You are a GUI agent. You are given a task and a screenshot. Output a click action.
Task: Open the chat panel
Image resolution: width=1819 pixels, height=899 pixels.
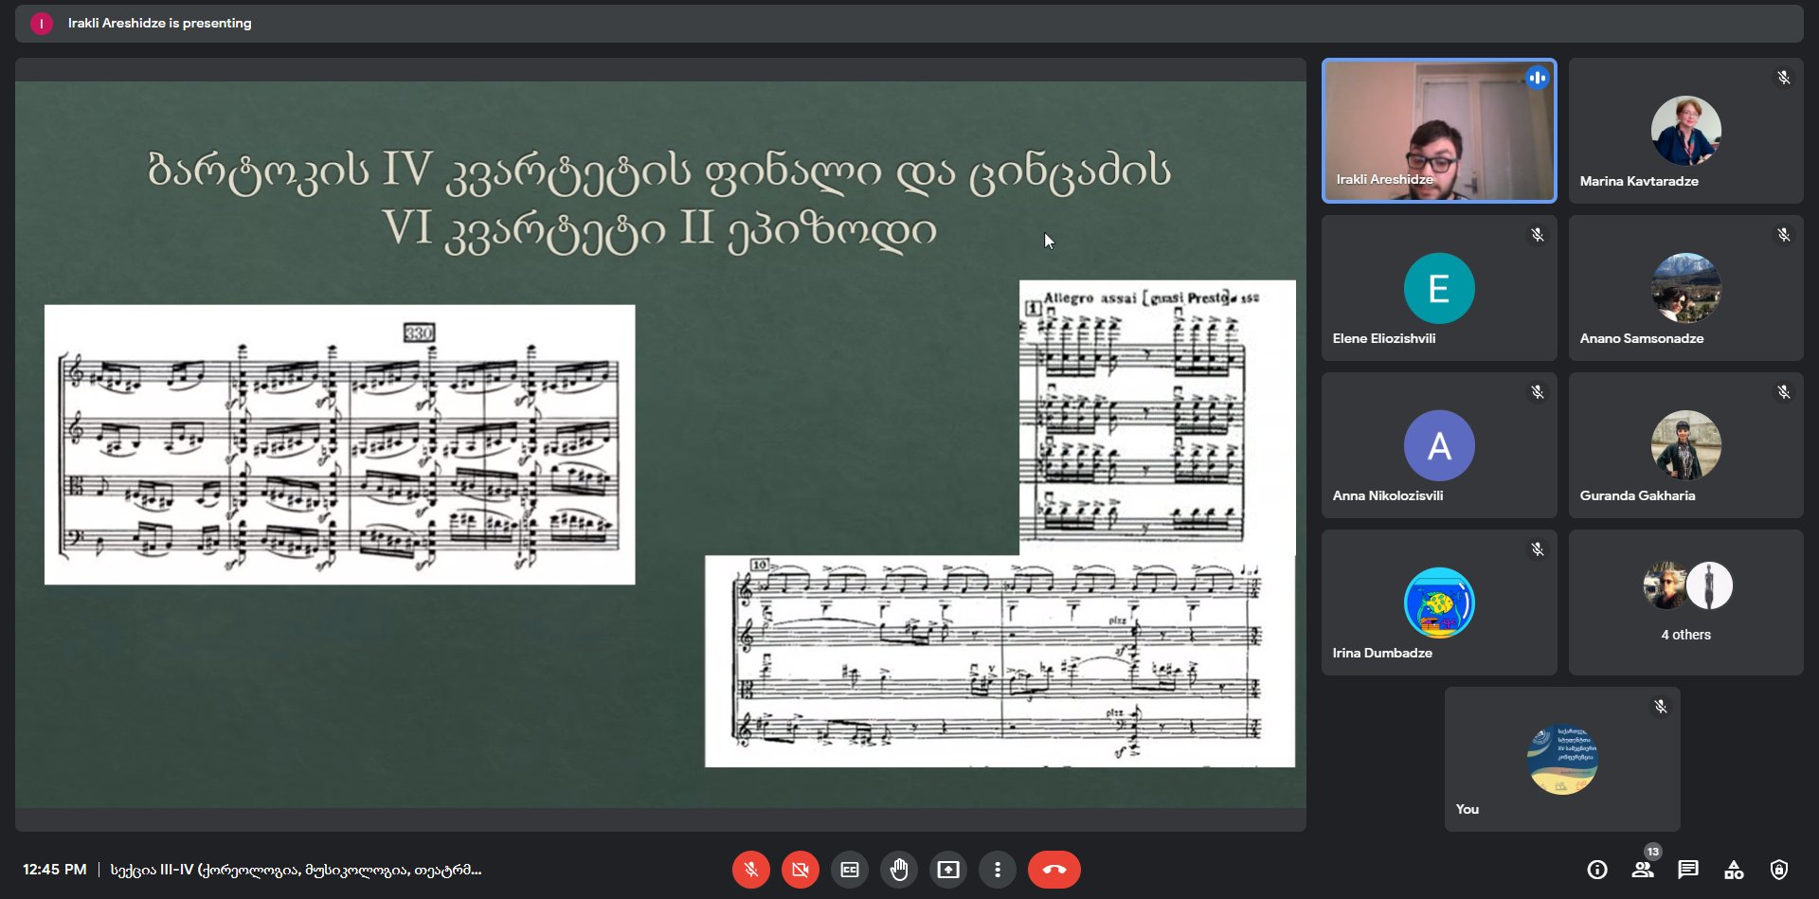click(x=1688, y=870)
